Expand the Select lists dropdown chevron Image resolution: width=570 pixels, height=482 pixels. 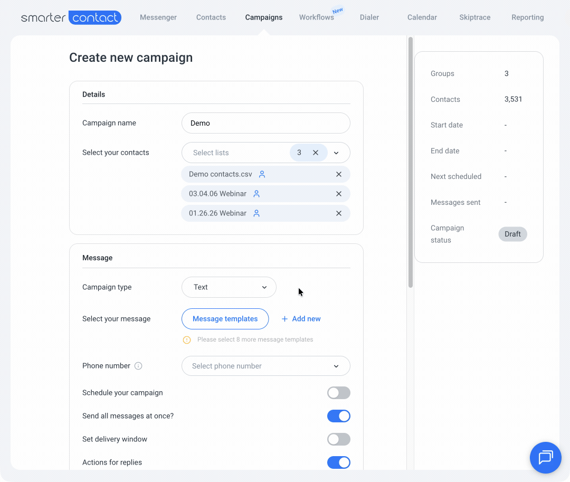(336, 153)
